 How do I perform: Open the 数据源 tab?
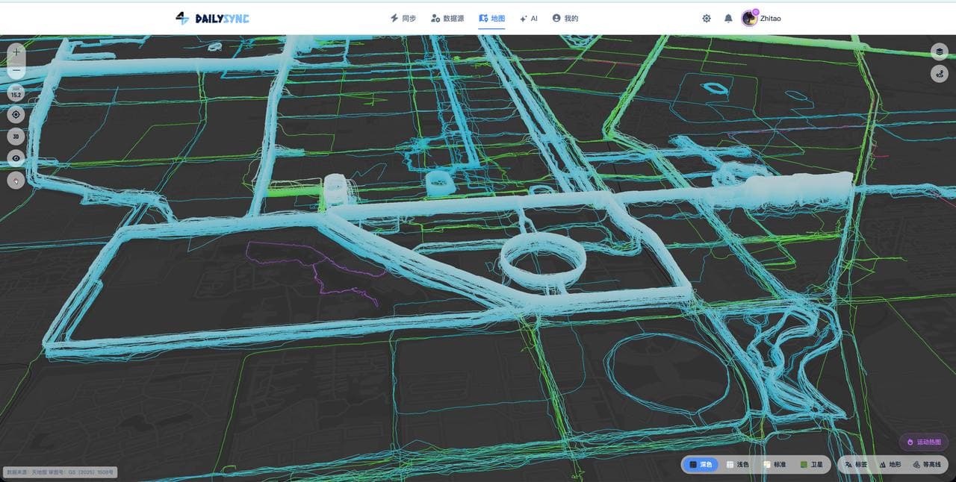[x=447, y=19]
